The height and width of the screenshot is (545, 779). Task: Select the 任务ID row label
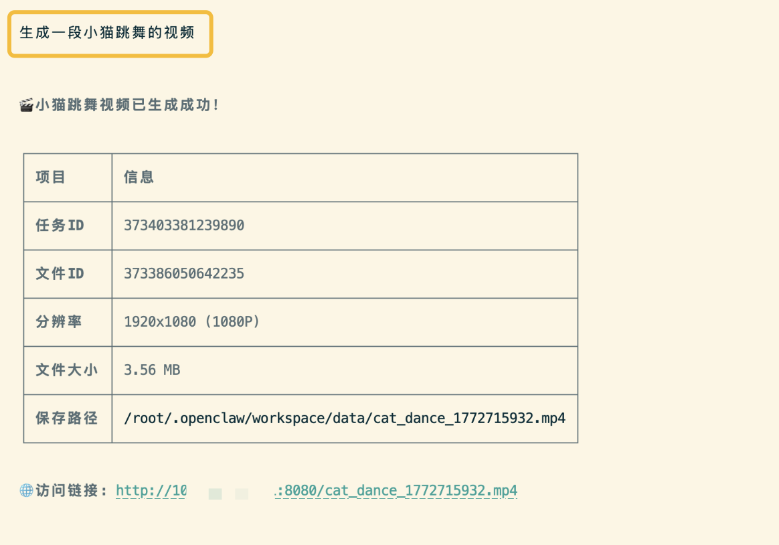click(x=60, y=226)
